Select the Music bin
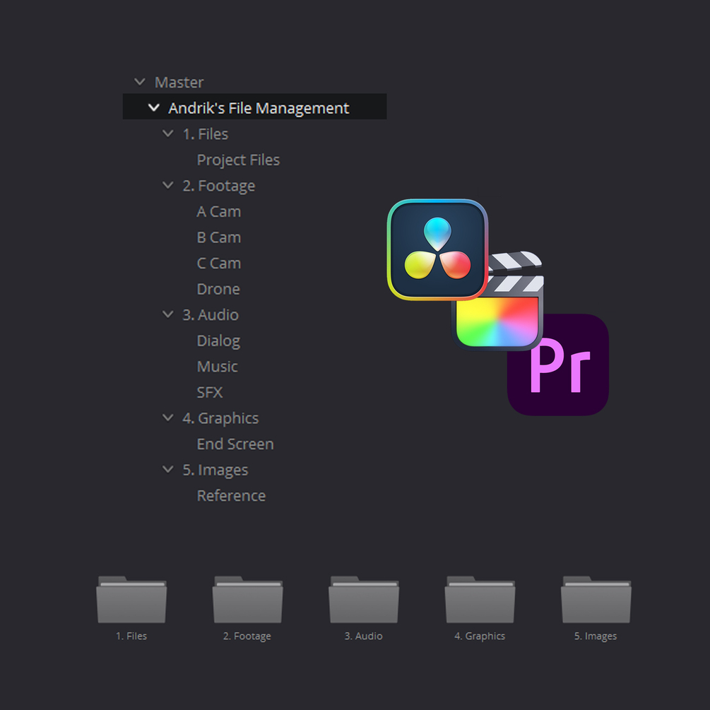 coord(218,367)
